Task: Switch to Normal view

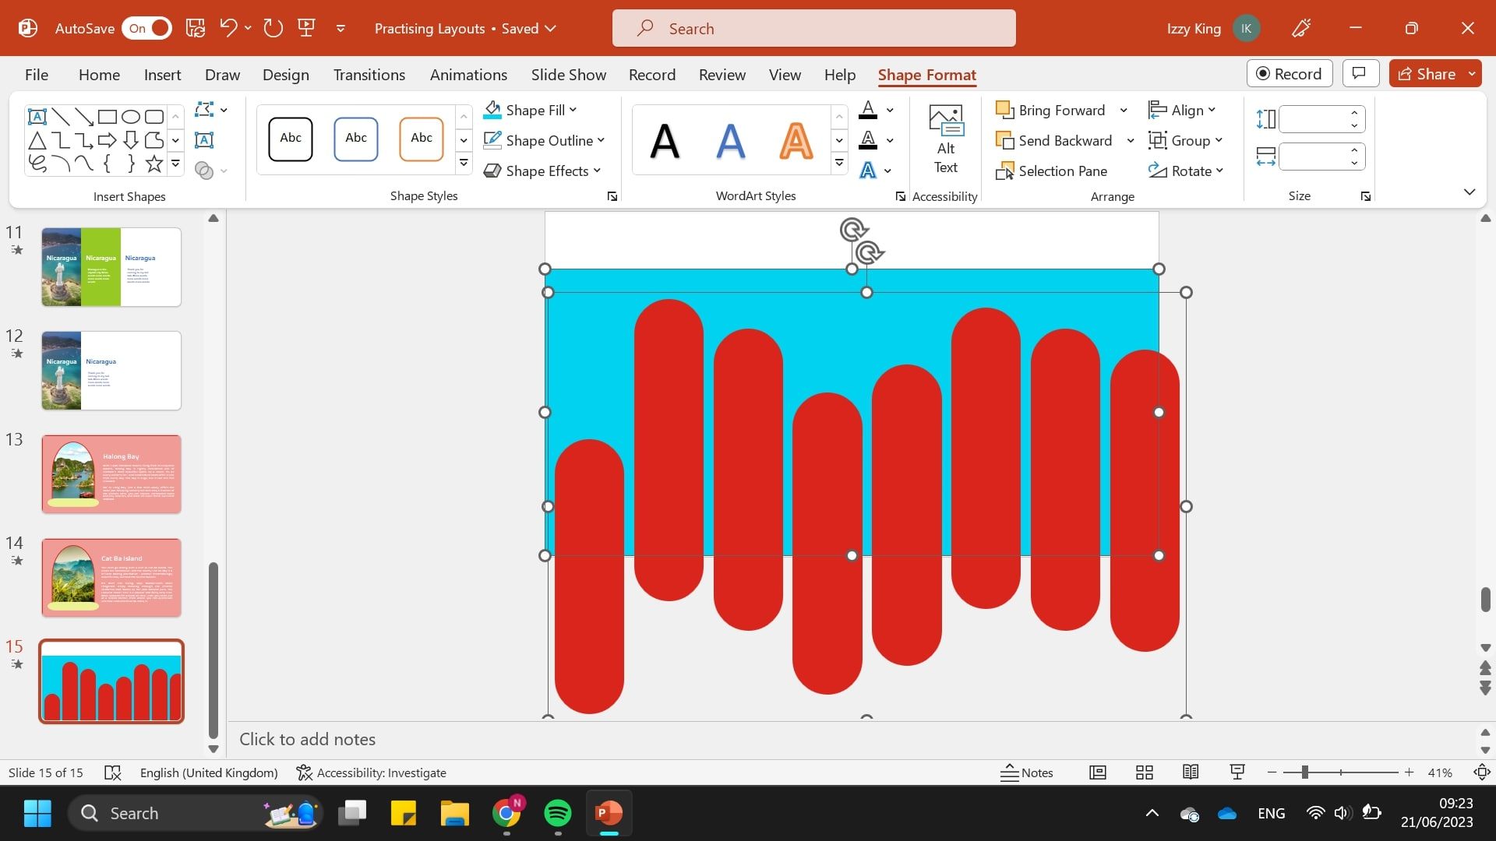Action: click(1098, 772)
